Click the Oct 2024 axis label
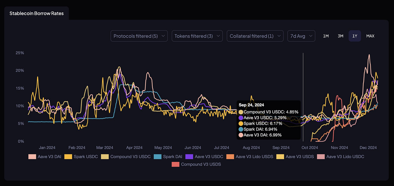 coord(310,148)
